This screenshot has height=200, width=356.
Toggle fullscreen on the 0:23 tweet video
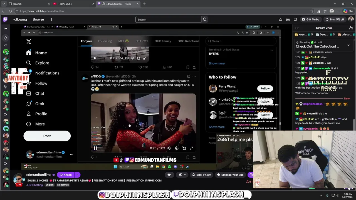click(191, 148)
